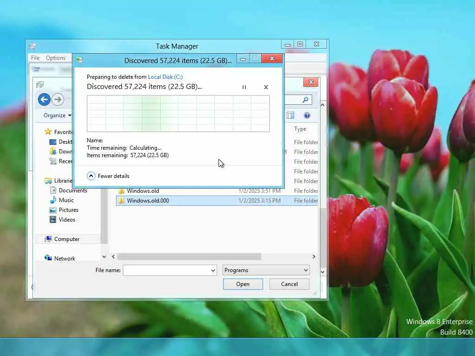Open the Documents library
The height and width of the screenshot is (356, 475).
pyautogui.click(x=69, y=191)
